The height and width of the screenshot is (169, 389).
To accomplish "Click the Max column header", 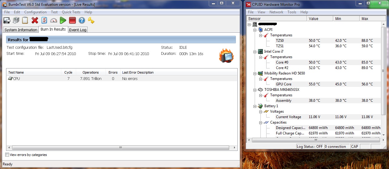I will (x=373, y=18).
